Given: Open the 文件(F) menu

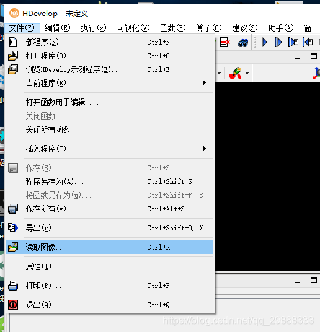Looking at the screenshot, I should pos(22,28).
